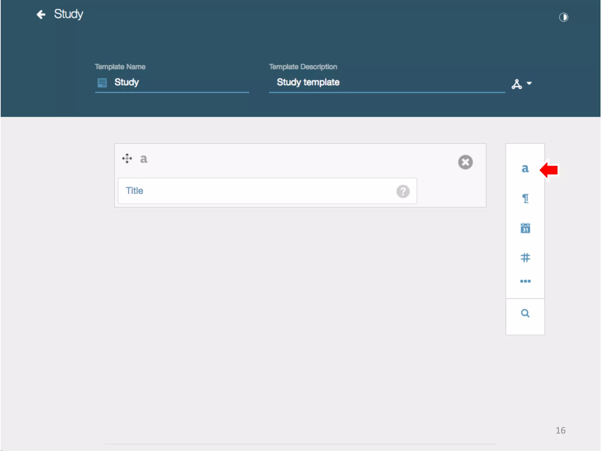Image resolution: width=602 pixels, height=451 pixels.
Task: Remove the field with the X button
Action: click(465, 162)
